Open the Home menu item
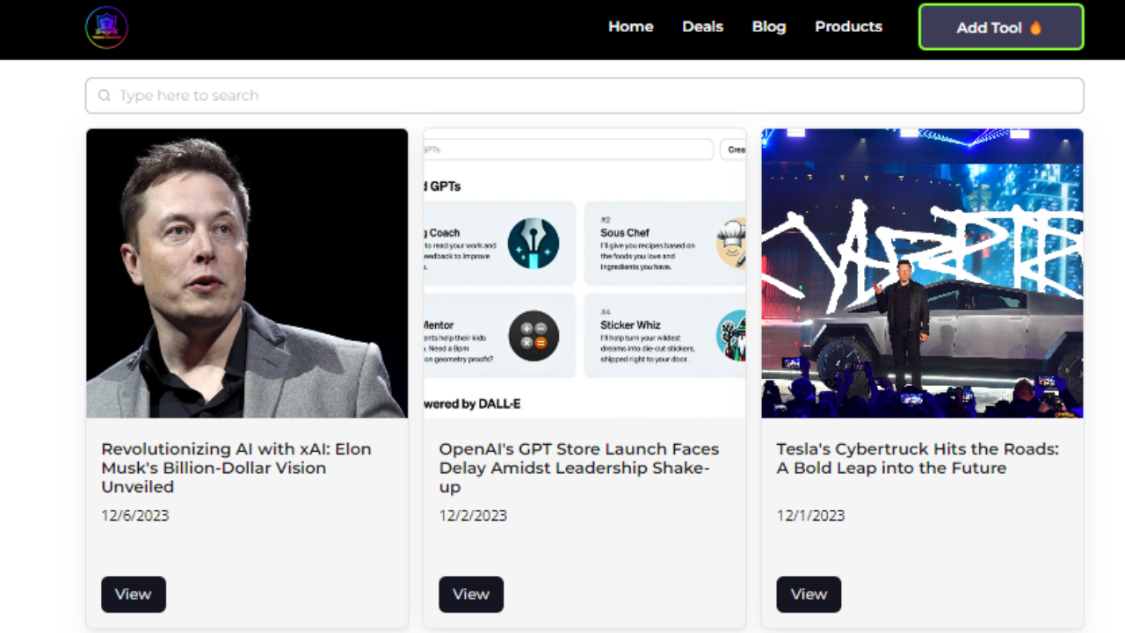 click(631, 26)
